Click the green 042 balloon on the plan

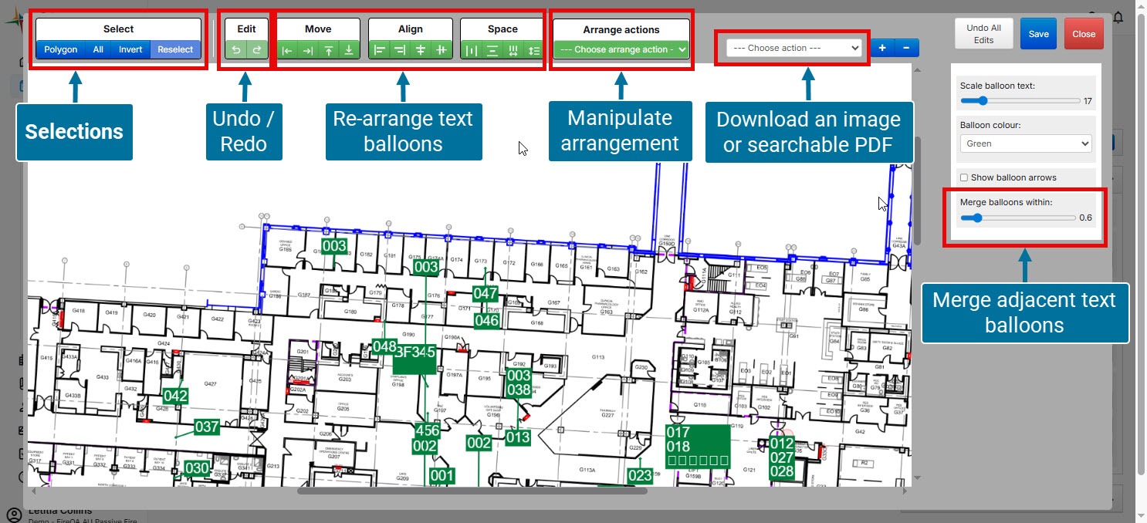pos(176,396)
